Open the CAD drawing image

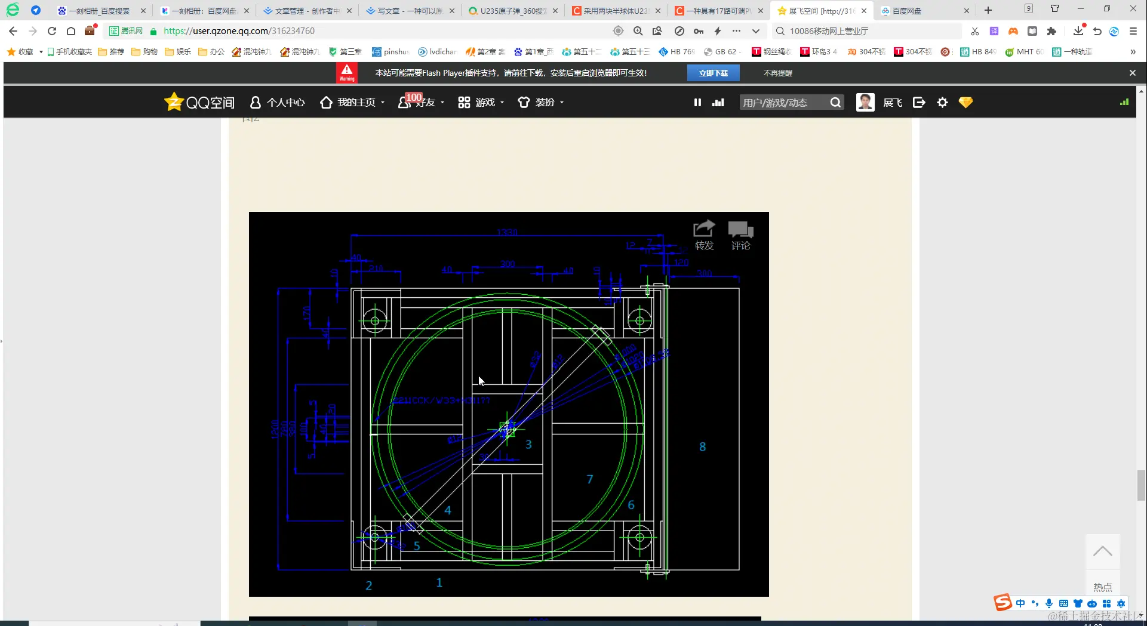coord(509,404)
